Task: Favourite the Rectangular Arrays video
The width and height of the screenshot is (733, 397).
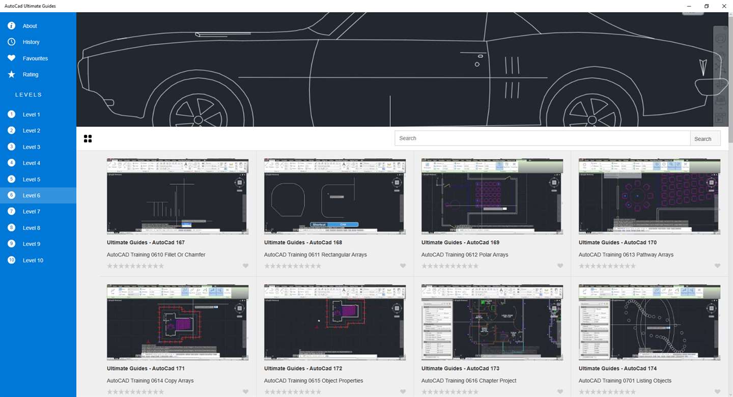Action: 403,266
